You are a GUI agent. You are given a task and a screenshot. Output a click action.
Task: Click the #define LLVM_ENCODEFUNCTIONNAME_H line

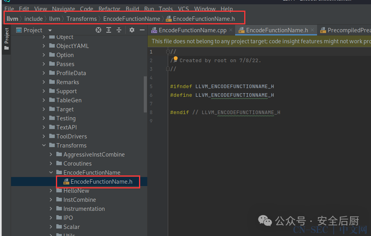[222, 95]
